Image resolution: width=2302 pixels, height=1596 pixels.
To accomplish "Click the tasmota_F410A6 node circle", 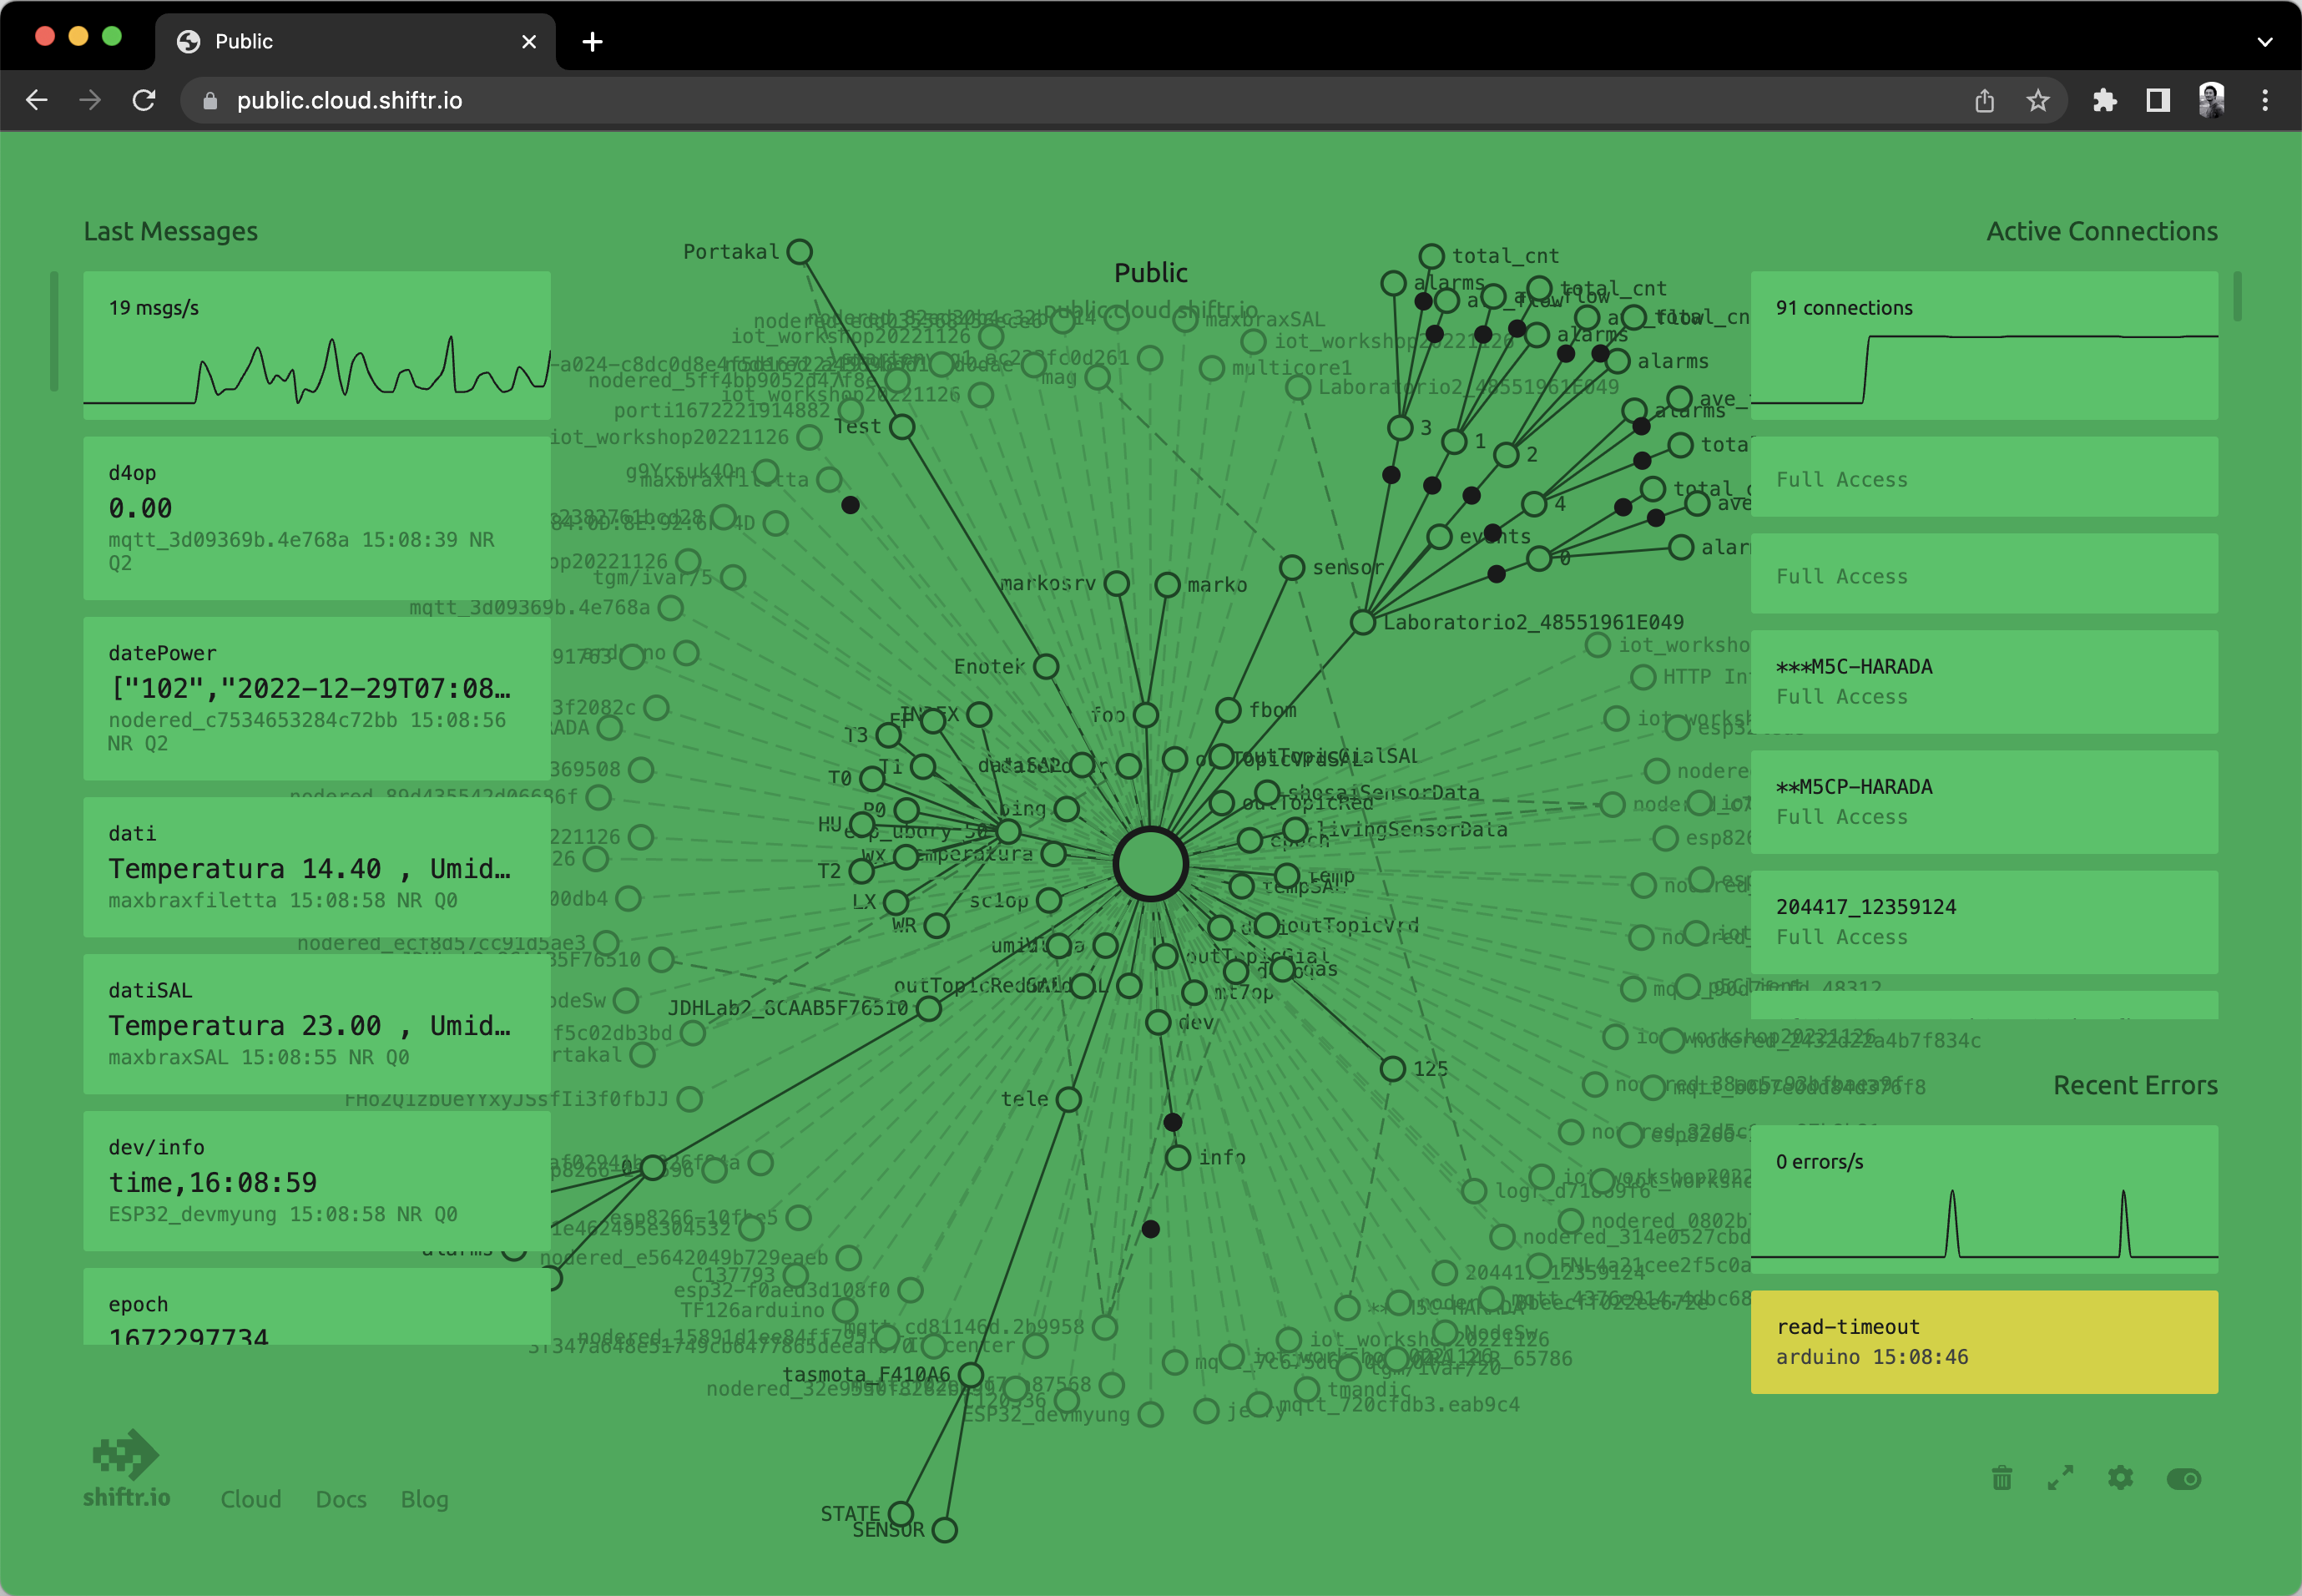I will tap(971, 1375).
